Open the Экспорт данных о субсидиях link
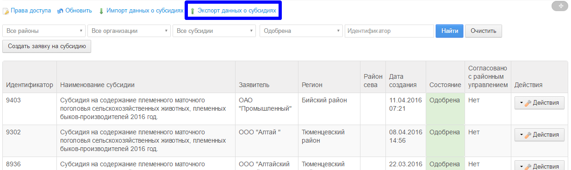 (x=236, y=10)
